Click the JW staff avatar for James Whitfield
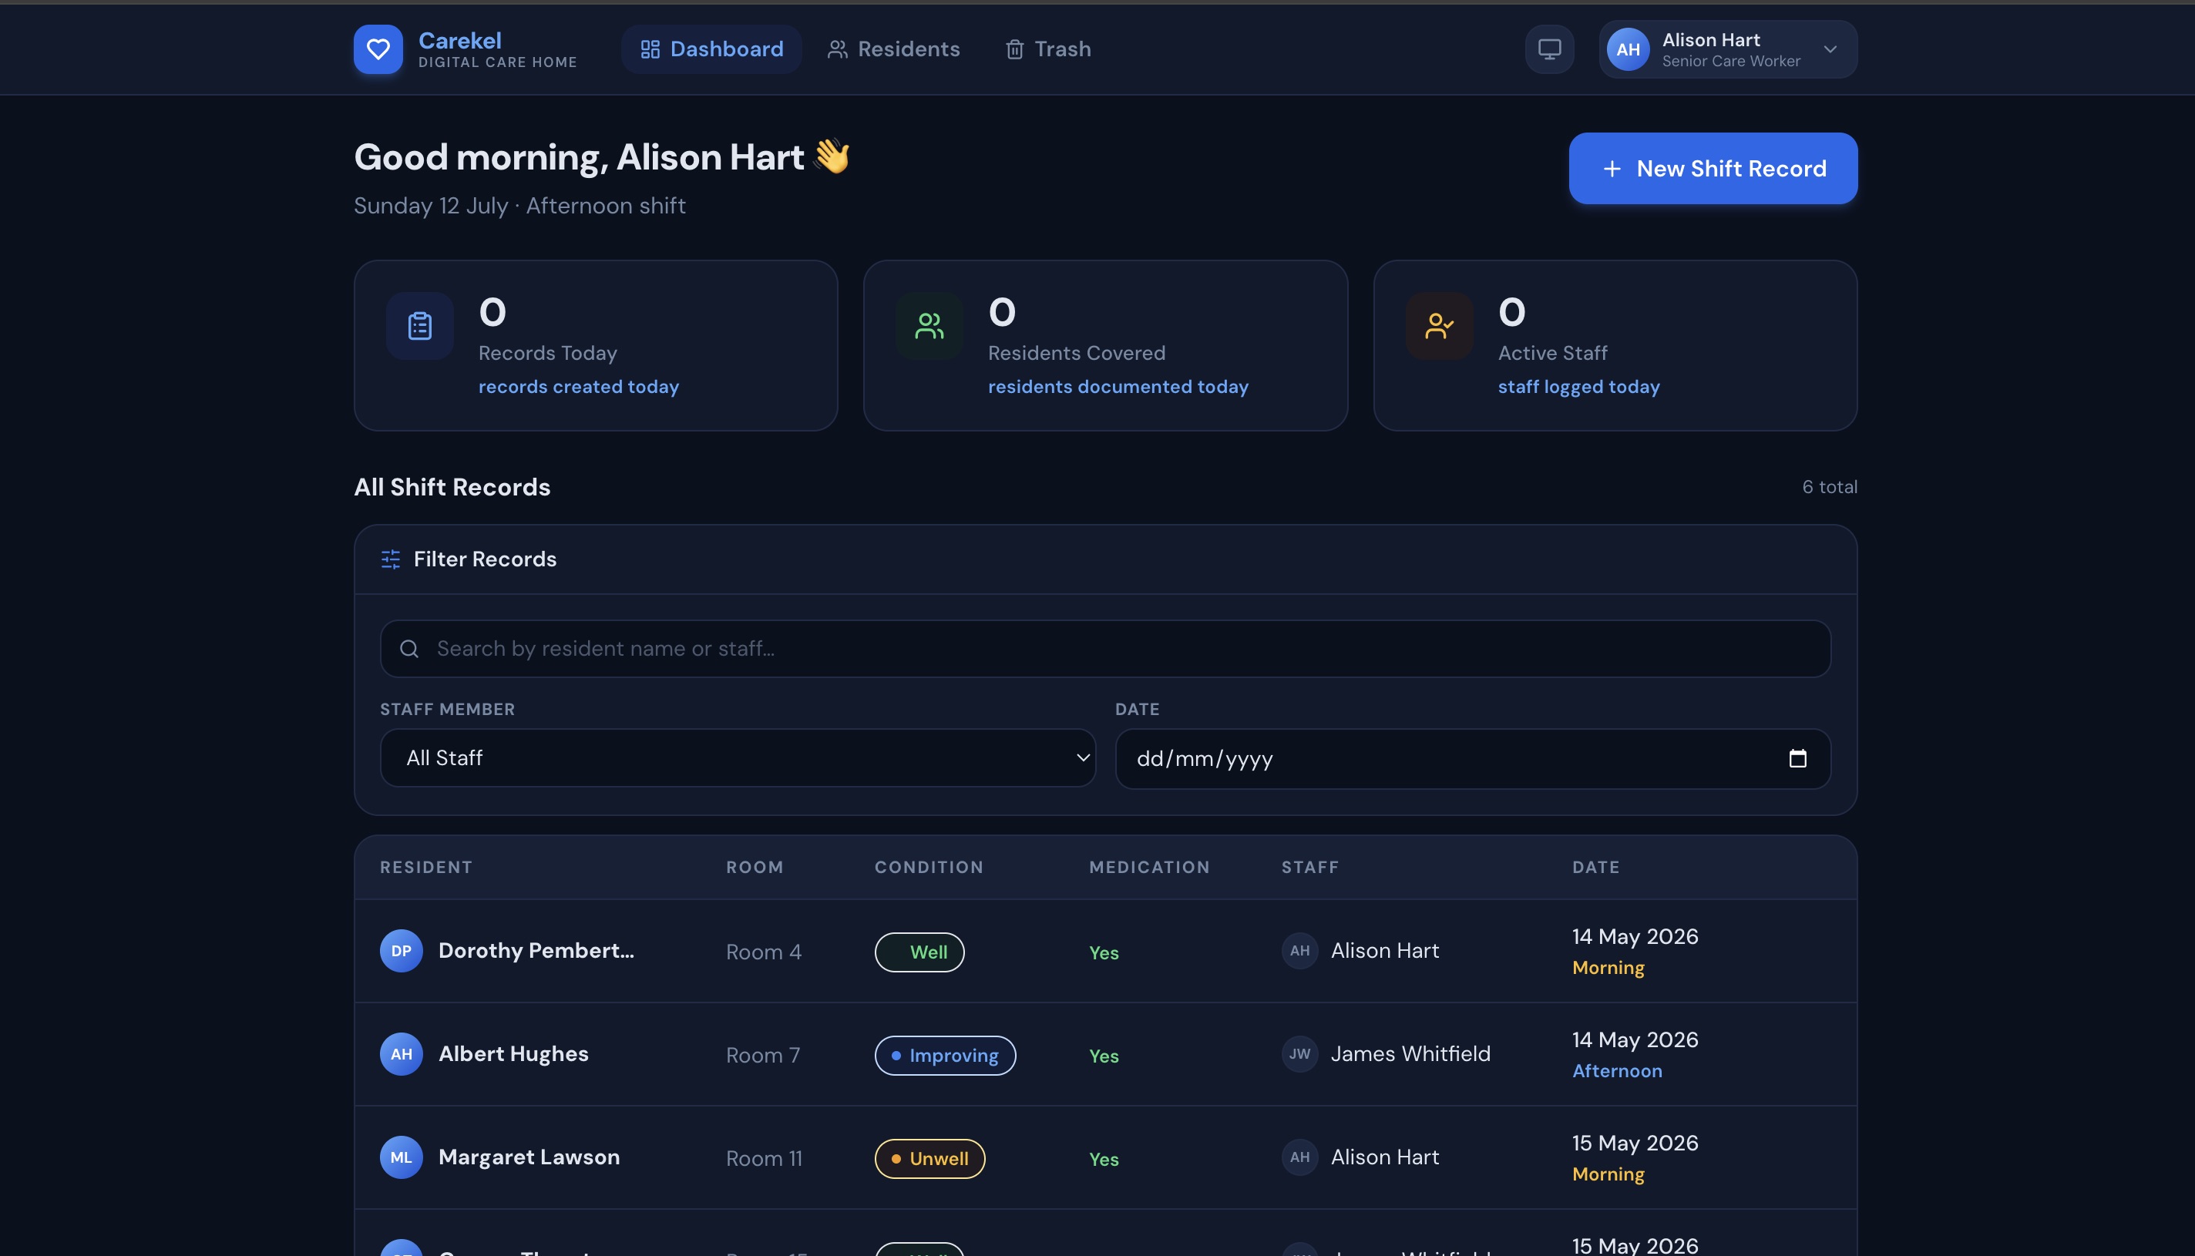The image size is (2195, 1256). [1299, 1054]
